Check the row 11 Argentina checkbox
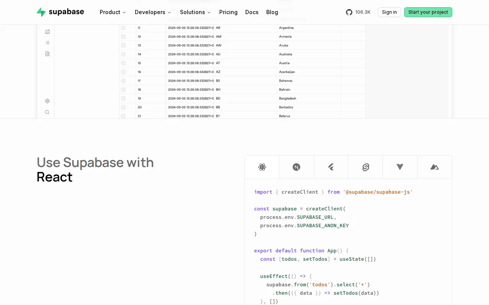Viewport: 489px width, 305px height. [x=123, y=28]
